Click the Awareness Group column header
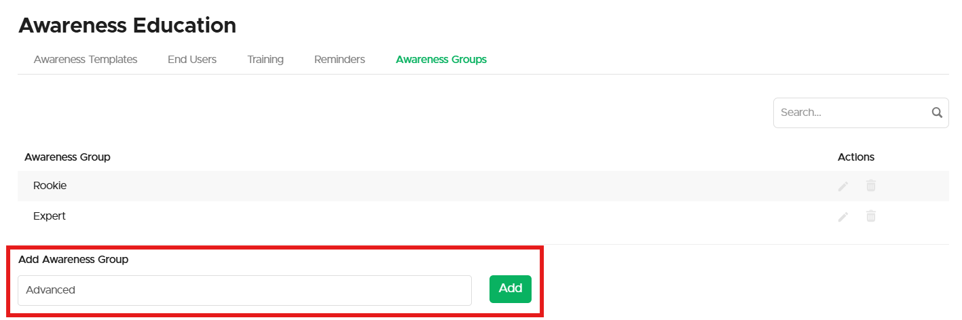962x320 pixels. [x=67, y=157]
